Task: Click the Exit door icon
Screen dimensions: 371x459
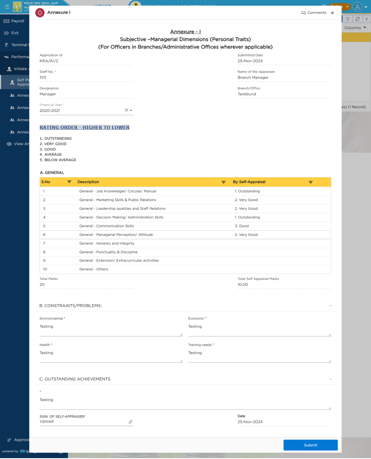Action: (6, 33)
